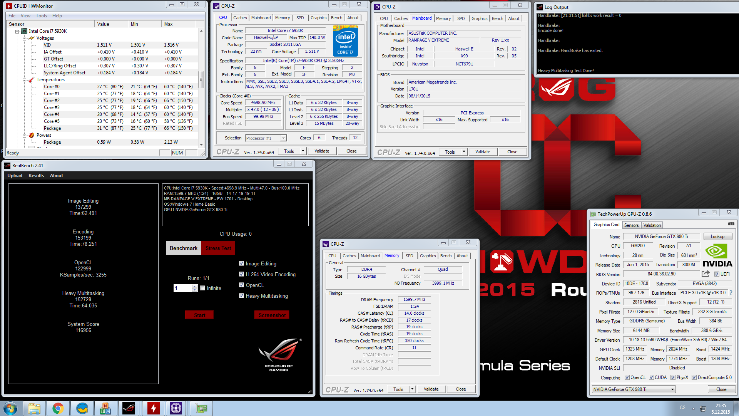Viewport: 739px width, 416px height.
Task: Click the HWMonitor vertical scrollbar thumb
Action: point(201,80)
